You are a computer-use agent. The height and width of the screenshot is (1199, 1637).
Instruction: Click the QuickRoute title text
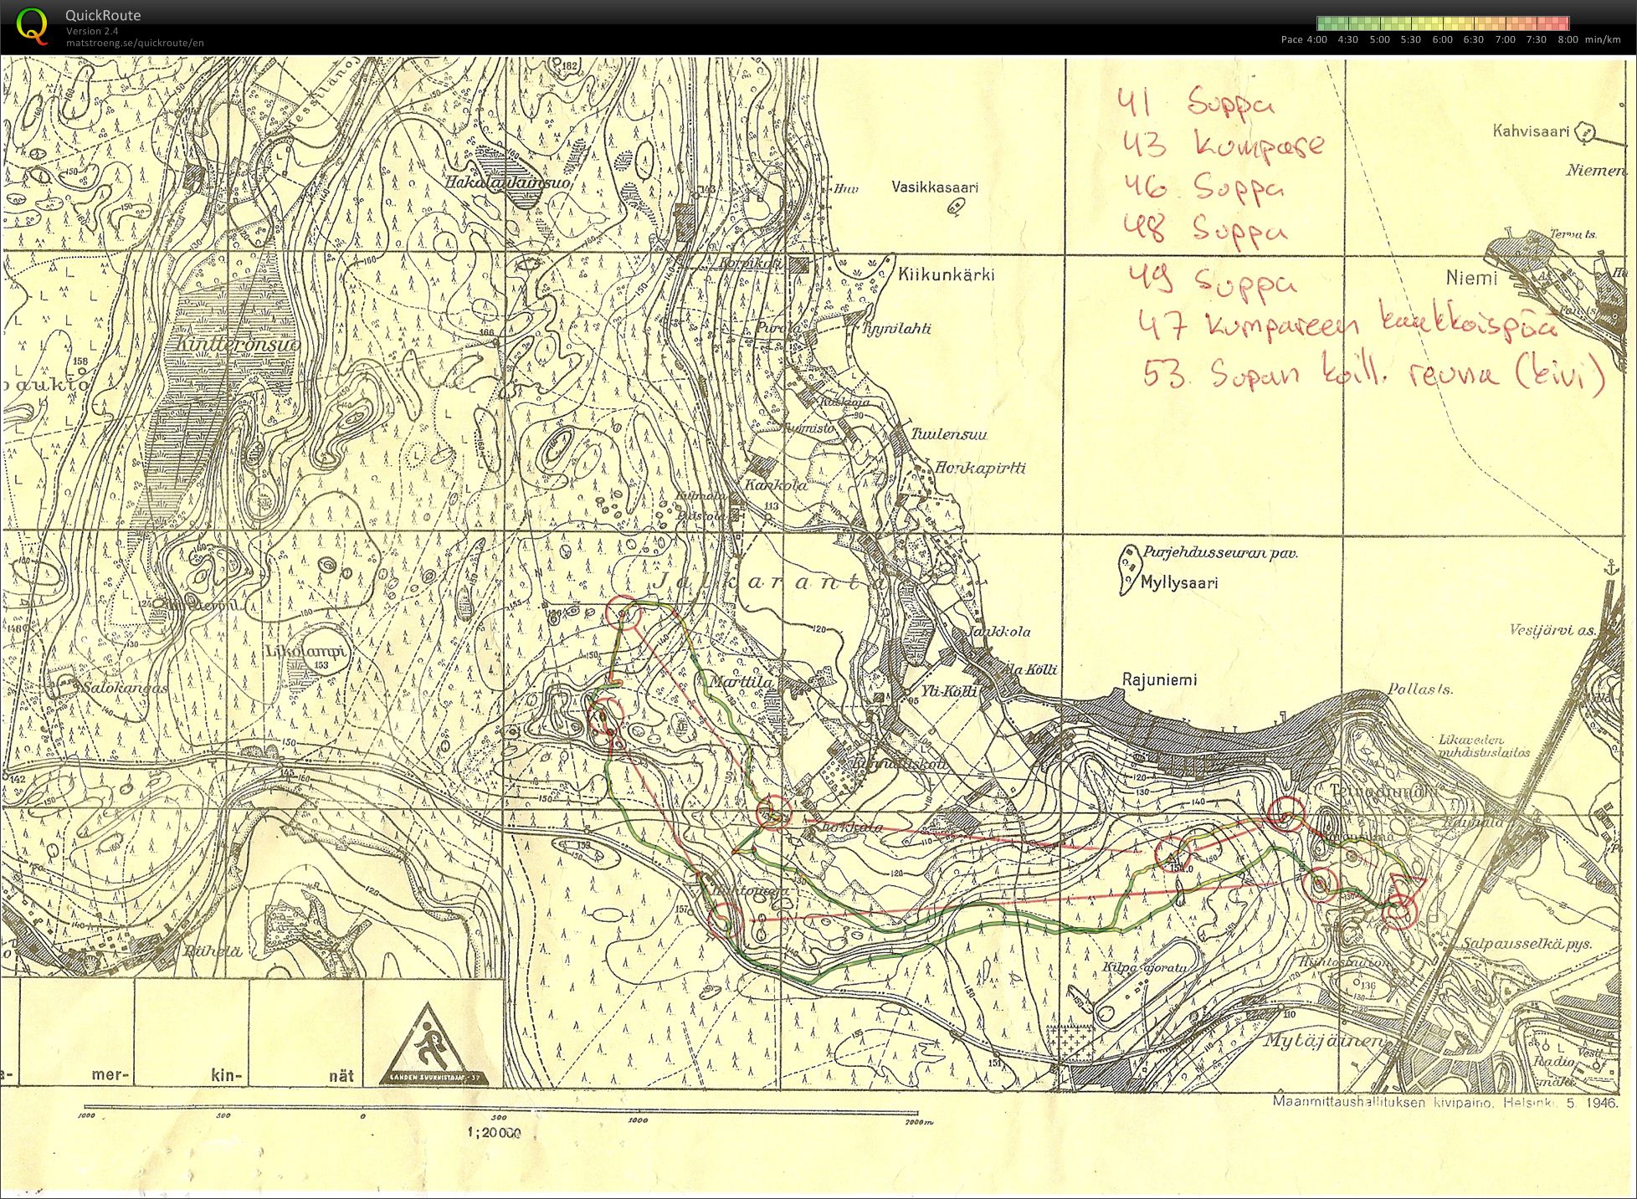click(x=103, y=15)
